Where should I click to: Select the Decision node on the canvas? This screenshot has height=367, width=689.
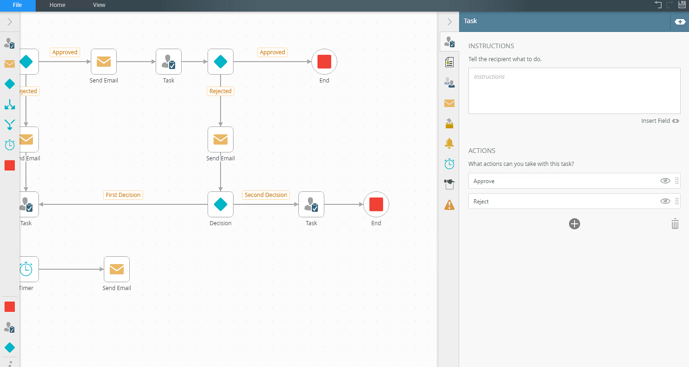point(221,204)
